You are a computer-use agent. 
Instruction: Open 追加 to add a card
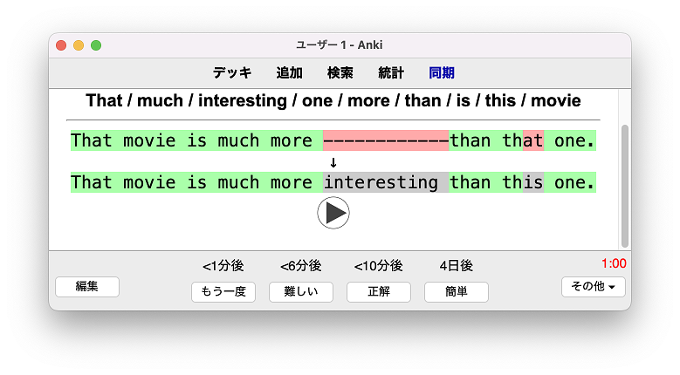(289, 72)
